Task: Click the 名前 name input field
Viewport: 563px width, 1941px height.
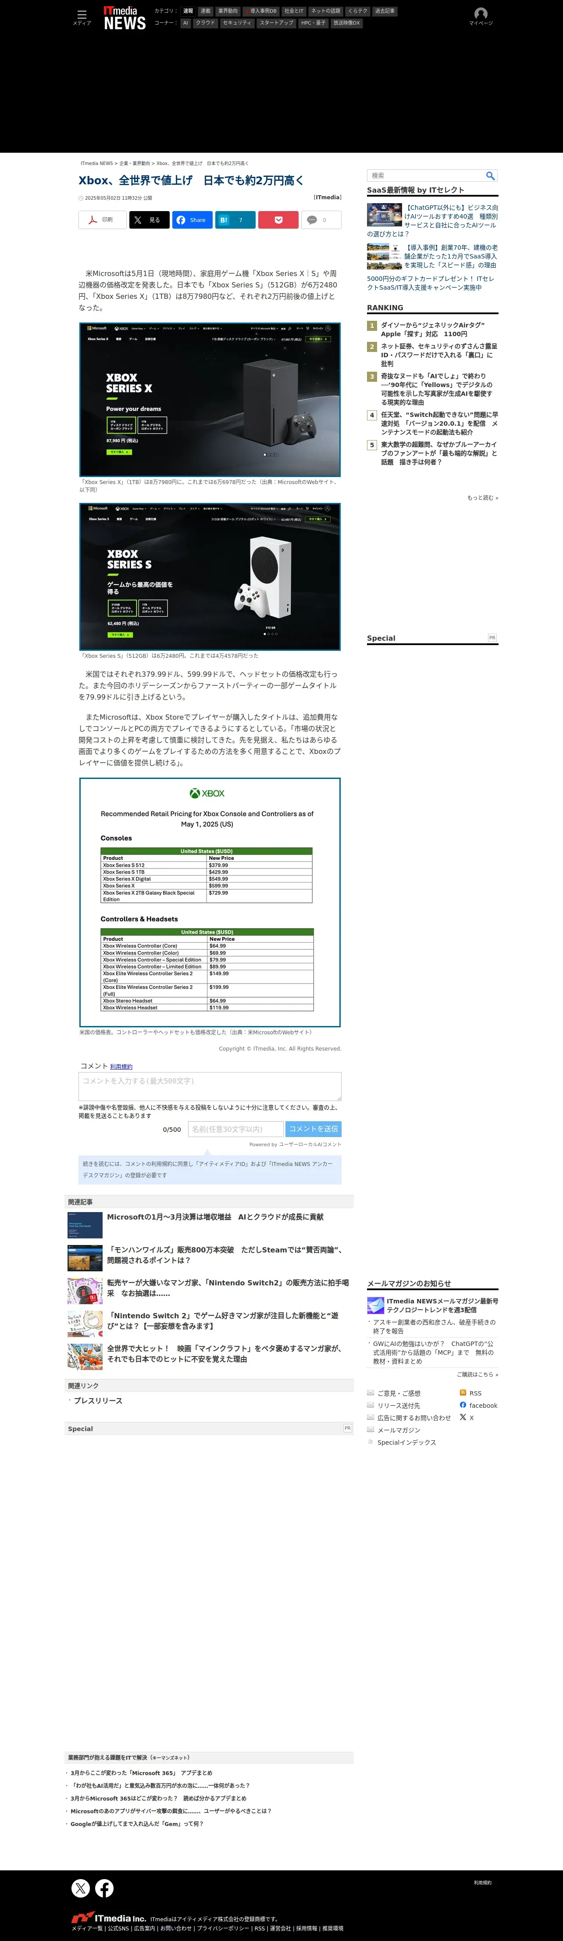Action: click(235, 1129)
